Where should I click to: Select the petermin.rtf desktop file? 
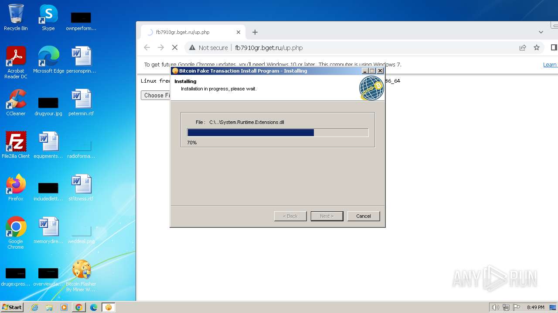tap(81, 103)
